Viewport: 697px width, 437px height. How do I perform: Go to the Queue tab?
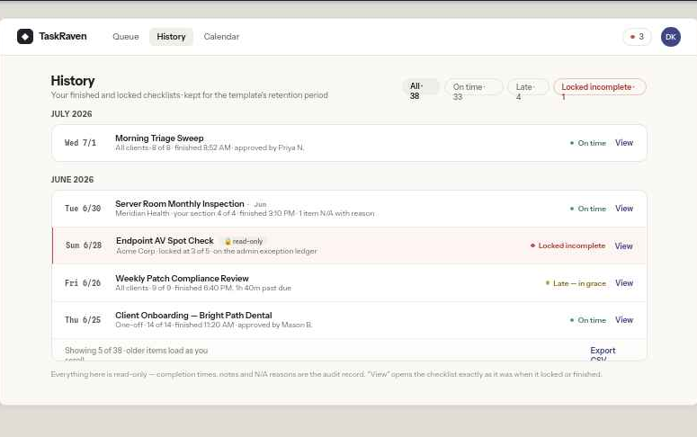coord(126,37)
